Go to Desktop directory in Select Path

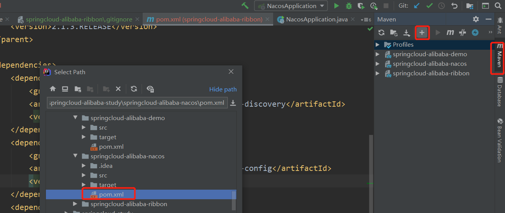tap(65, 89)
